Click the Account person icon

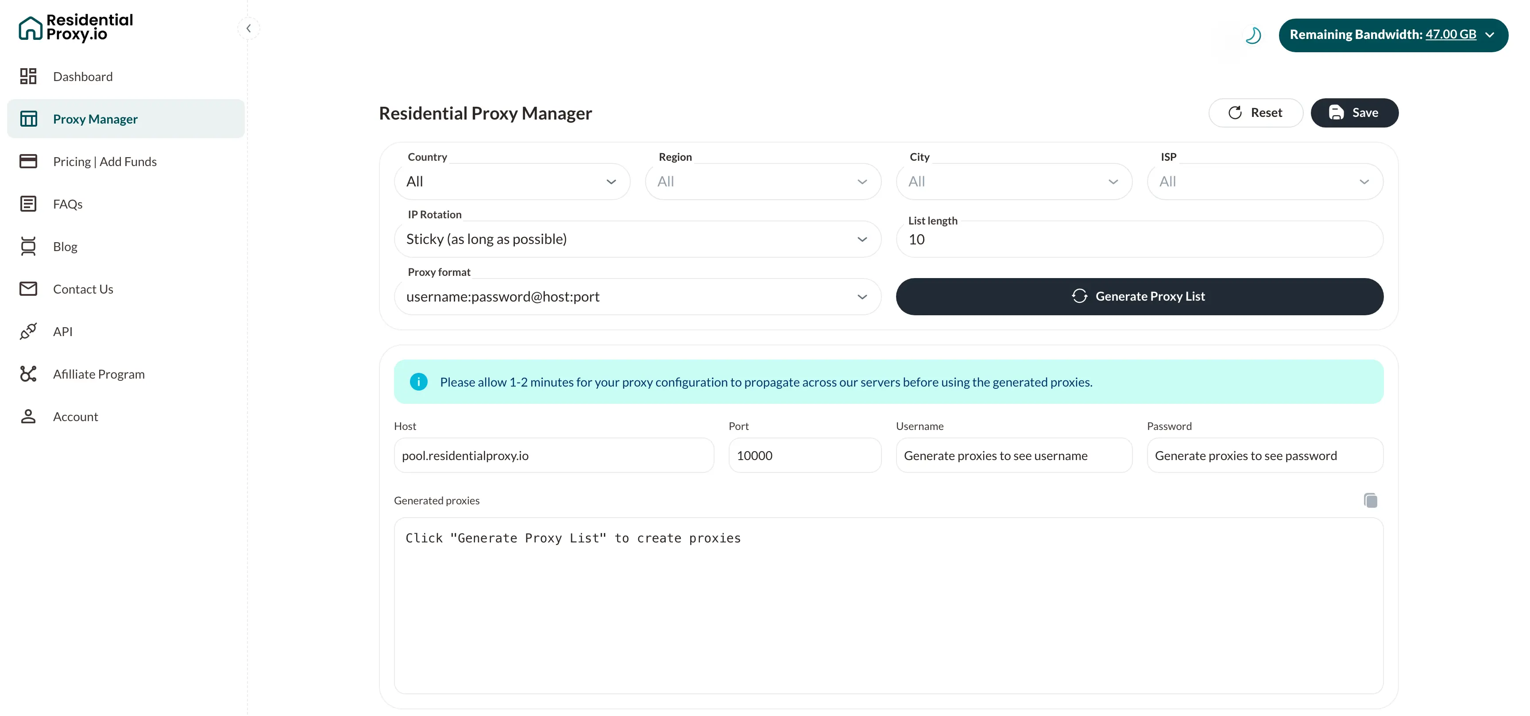coord(28,416)
